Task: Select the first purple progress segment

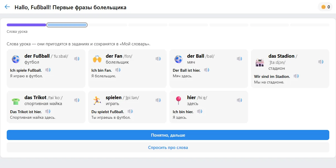Action: [26, 25]
